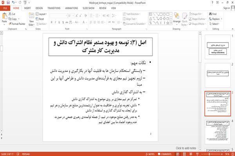Viewport: 235px width, 156px height.
Task: Click the Copy icon
Action: [10, 19]
